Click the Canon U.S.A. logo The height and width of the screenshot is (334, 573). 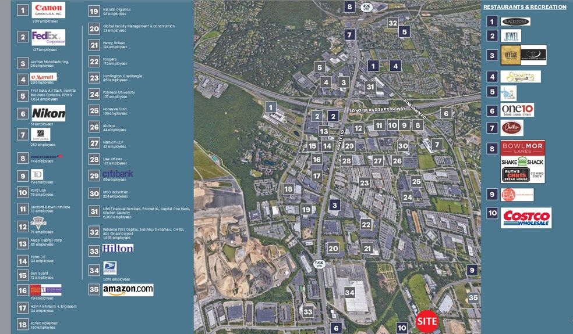48,10
